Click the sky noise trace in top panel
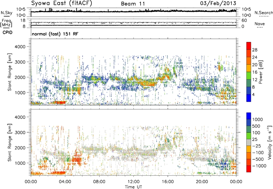 (x=133, y=11)
